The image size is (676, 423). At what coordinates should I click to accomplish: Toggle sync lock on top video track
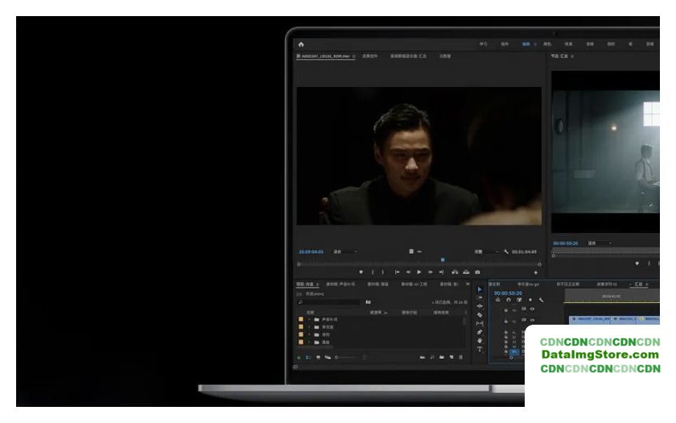pos(523,309)
